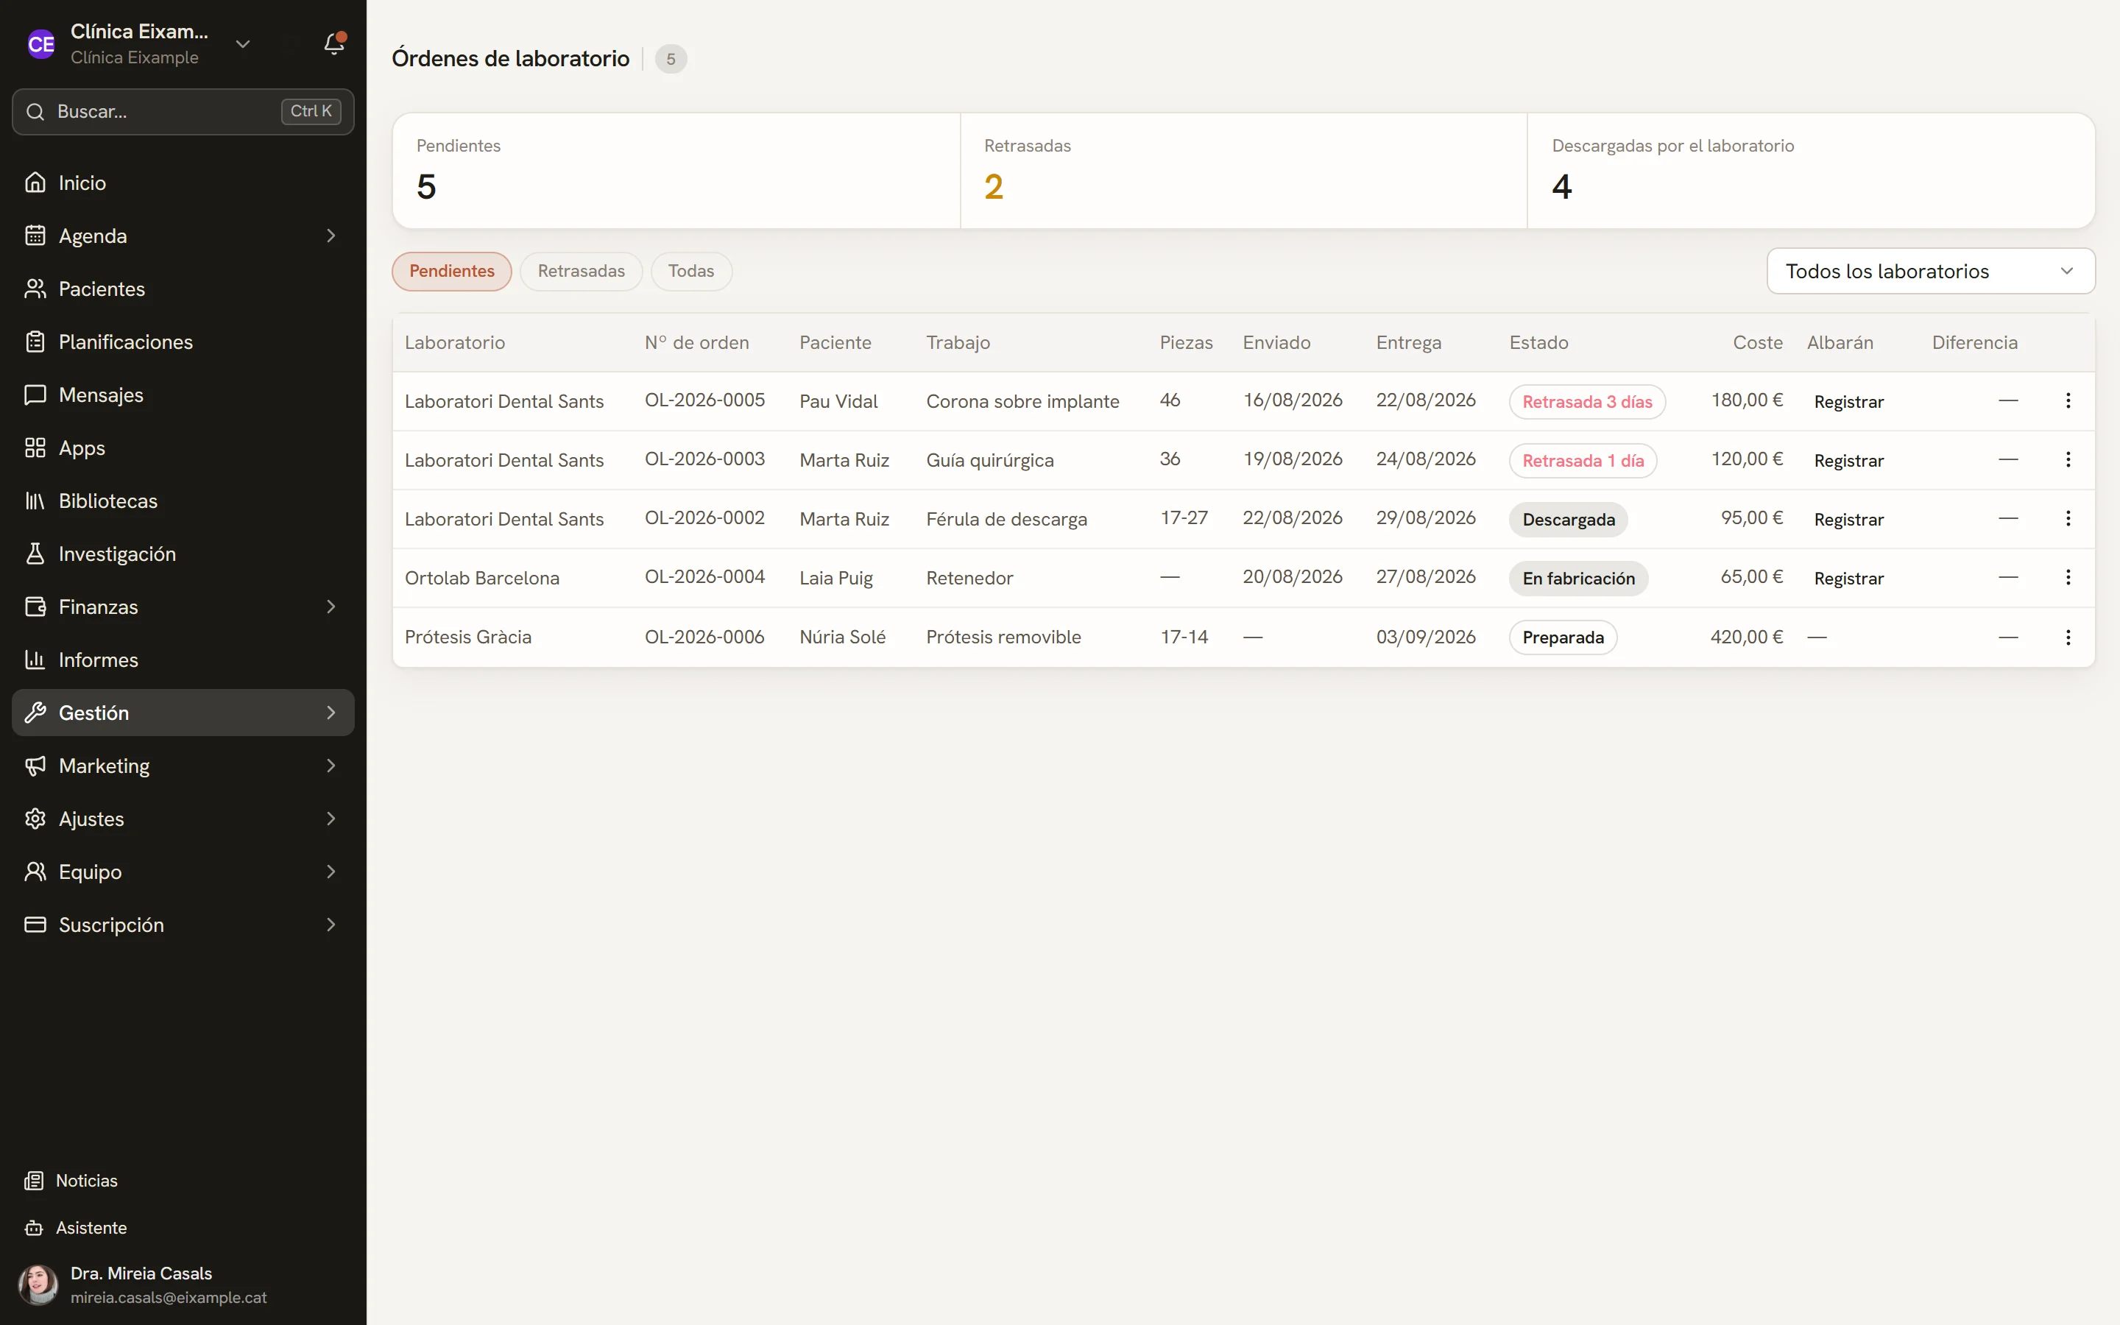This screenshot has height=1325, width=2120.
Task: Click the Preparada status badge
Action: tap(1563, 637)
